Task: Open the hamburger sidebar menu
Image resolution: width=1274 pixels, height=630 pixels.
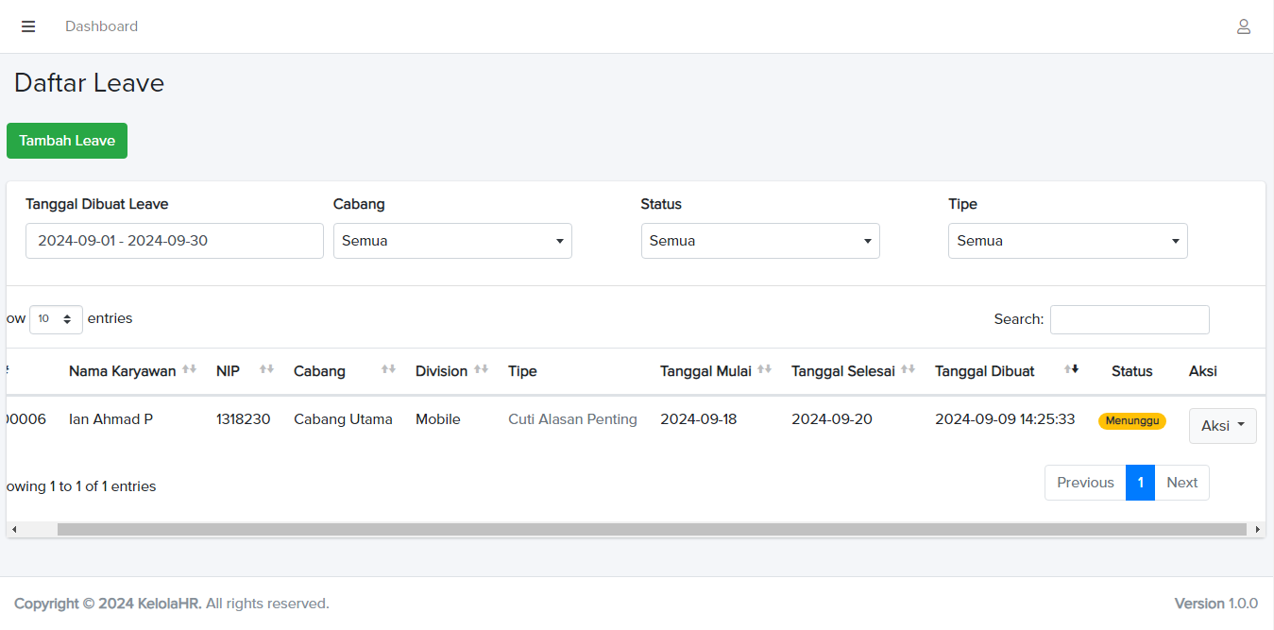Action: click(28, 26)
